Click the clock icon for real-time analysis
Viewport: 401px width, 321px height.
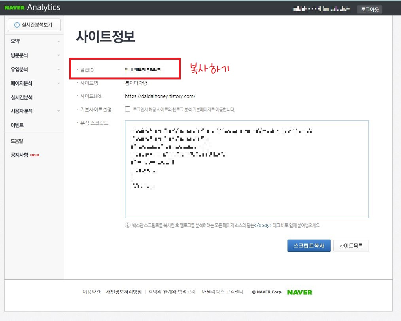click(x=17, y=25)
